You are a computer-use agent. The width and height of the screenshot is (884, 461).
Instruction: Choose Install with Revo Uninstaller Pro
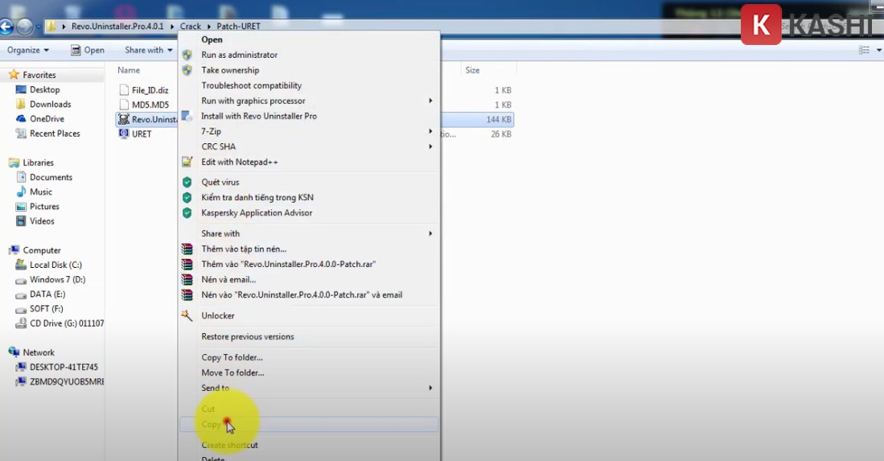coord(258,116)
